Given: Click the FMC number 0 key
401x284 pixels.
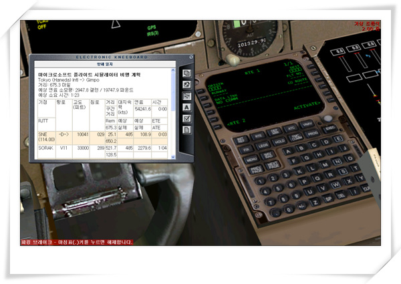Looking at the screenshot, I should (x=289, y=210).
